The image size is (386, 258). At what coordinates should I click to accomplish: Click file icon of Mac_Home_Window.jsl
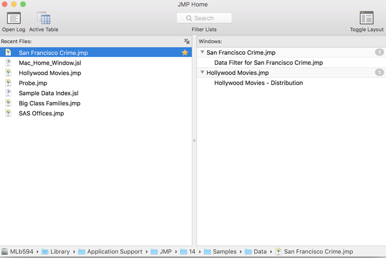point(8,63)
